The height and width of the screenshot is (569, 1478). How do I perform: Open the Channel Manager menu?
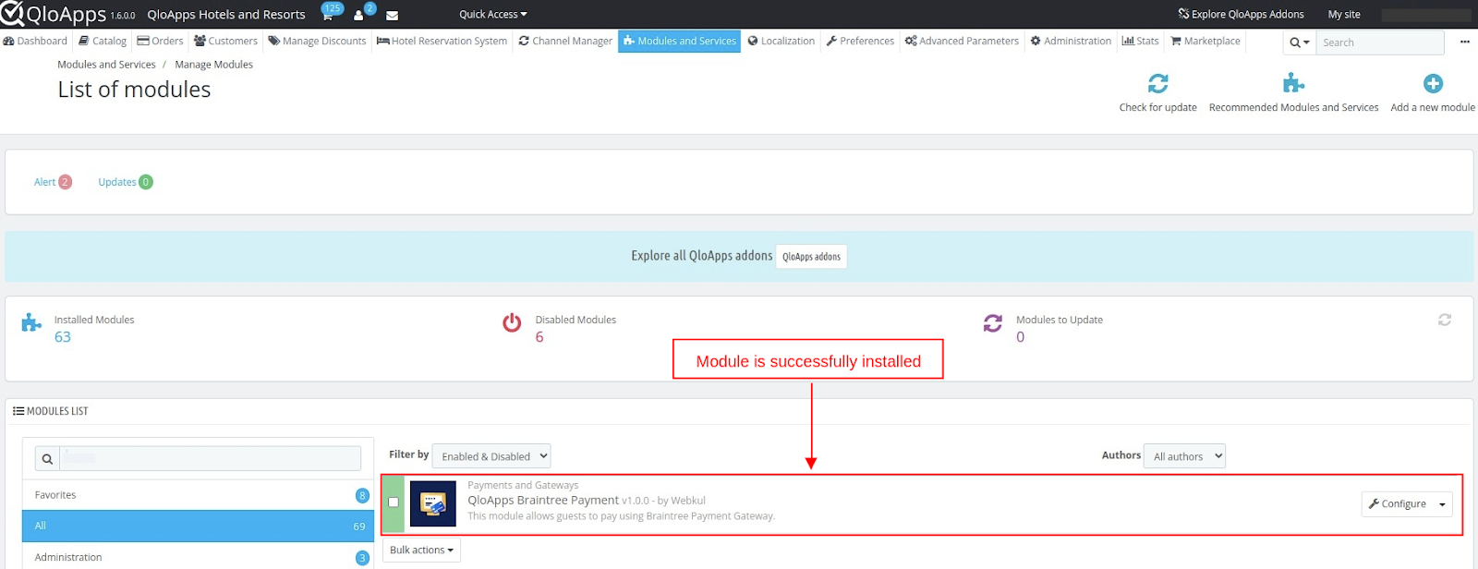tap(565, 42)
